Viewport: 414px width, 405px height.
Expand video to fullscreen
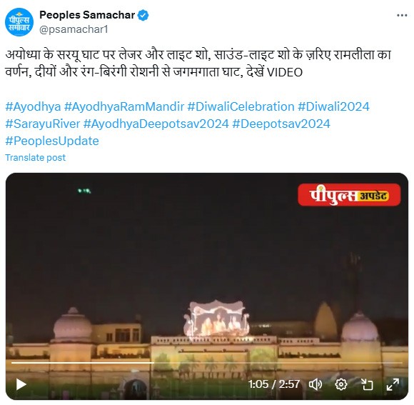click(x=393, y=384)
